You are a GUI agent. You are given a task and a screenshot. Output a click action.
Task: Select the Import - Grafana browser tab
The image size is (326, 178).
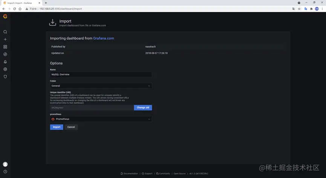click(x=21, y=3)
